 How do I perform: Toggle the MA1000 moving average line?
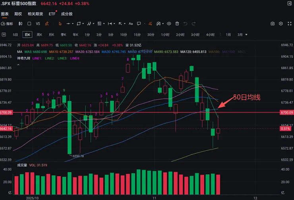coord(228,52)
